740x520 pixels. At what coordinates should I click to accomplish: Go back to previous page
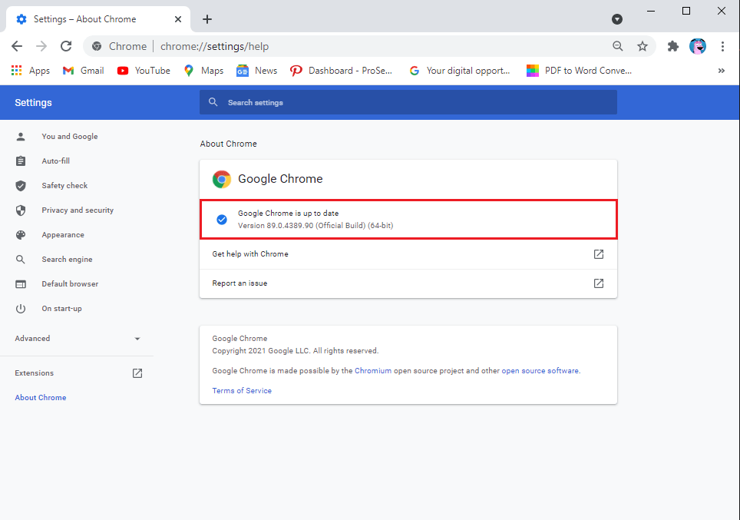(17, 46)
